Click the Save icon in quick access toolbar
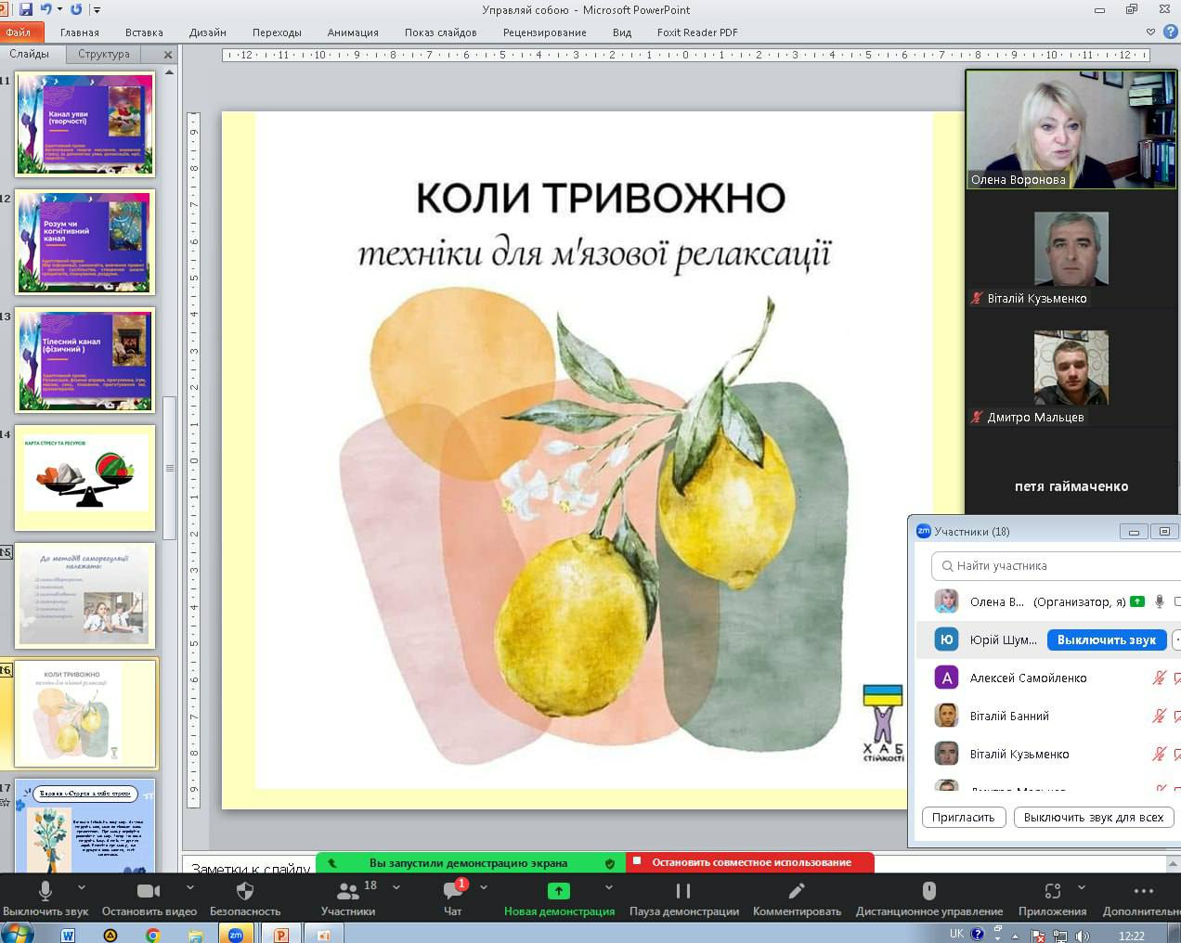 pos(26,9)
